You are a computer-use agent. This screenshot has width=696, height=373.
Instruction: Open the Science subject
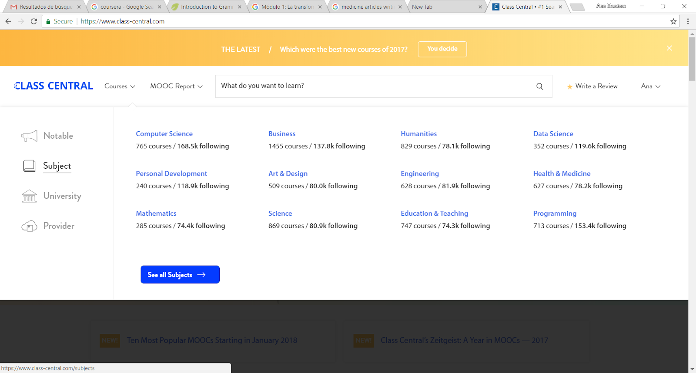(280, 213)
